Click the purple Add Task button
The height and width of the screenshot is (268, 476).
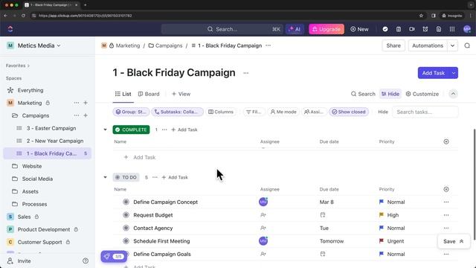(434, 73)
